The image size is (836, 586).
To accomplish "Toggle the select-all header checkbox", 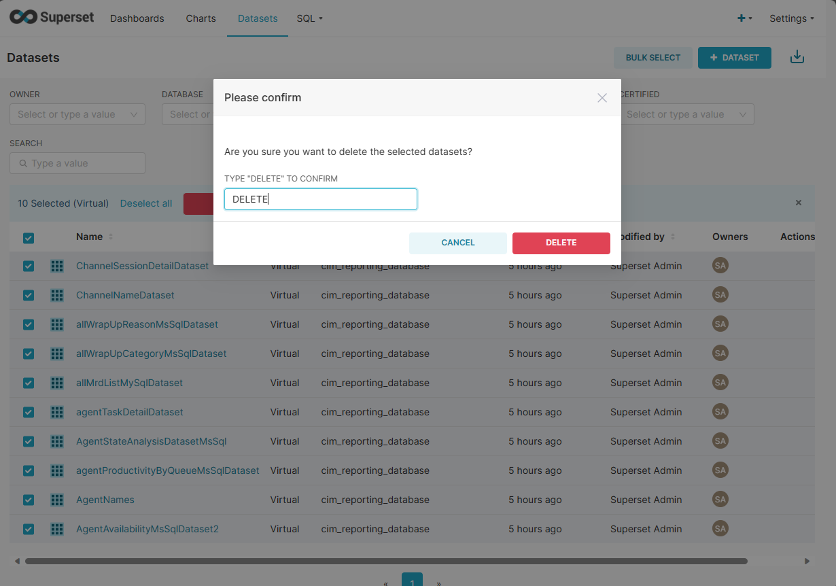I will click(x=29, y=238).
